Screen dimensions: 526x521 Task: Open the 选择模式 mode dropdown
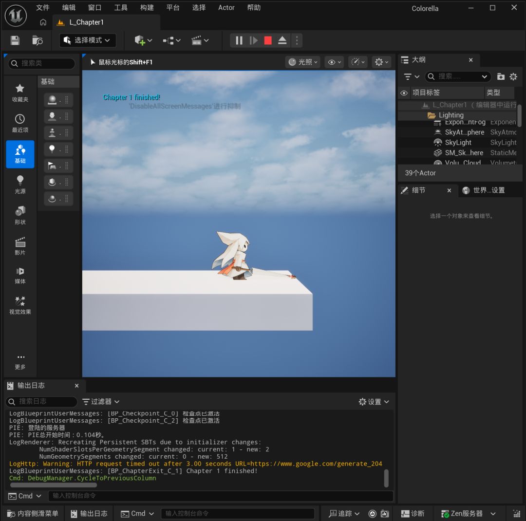tap(88, 40)
